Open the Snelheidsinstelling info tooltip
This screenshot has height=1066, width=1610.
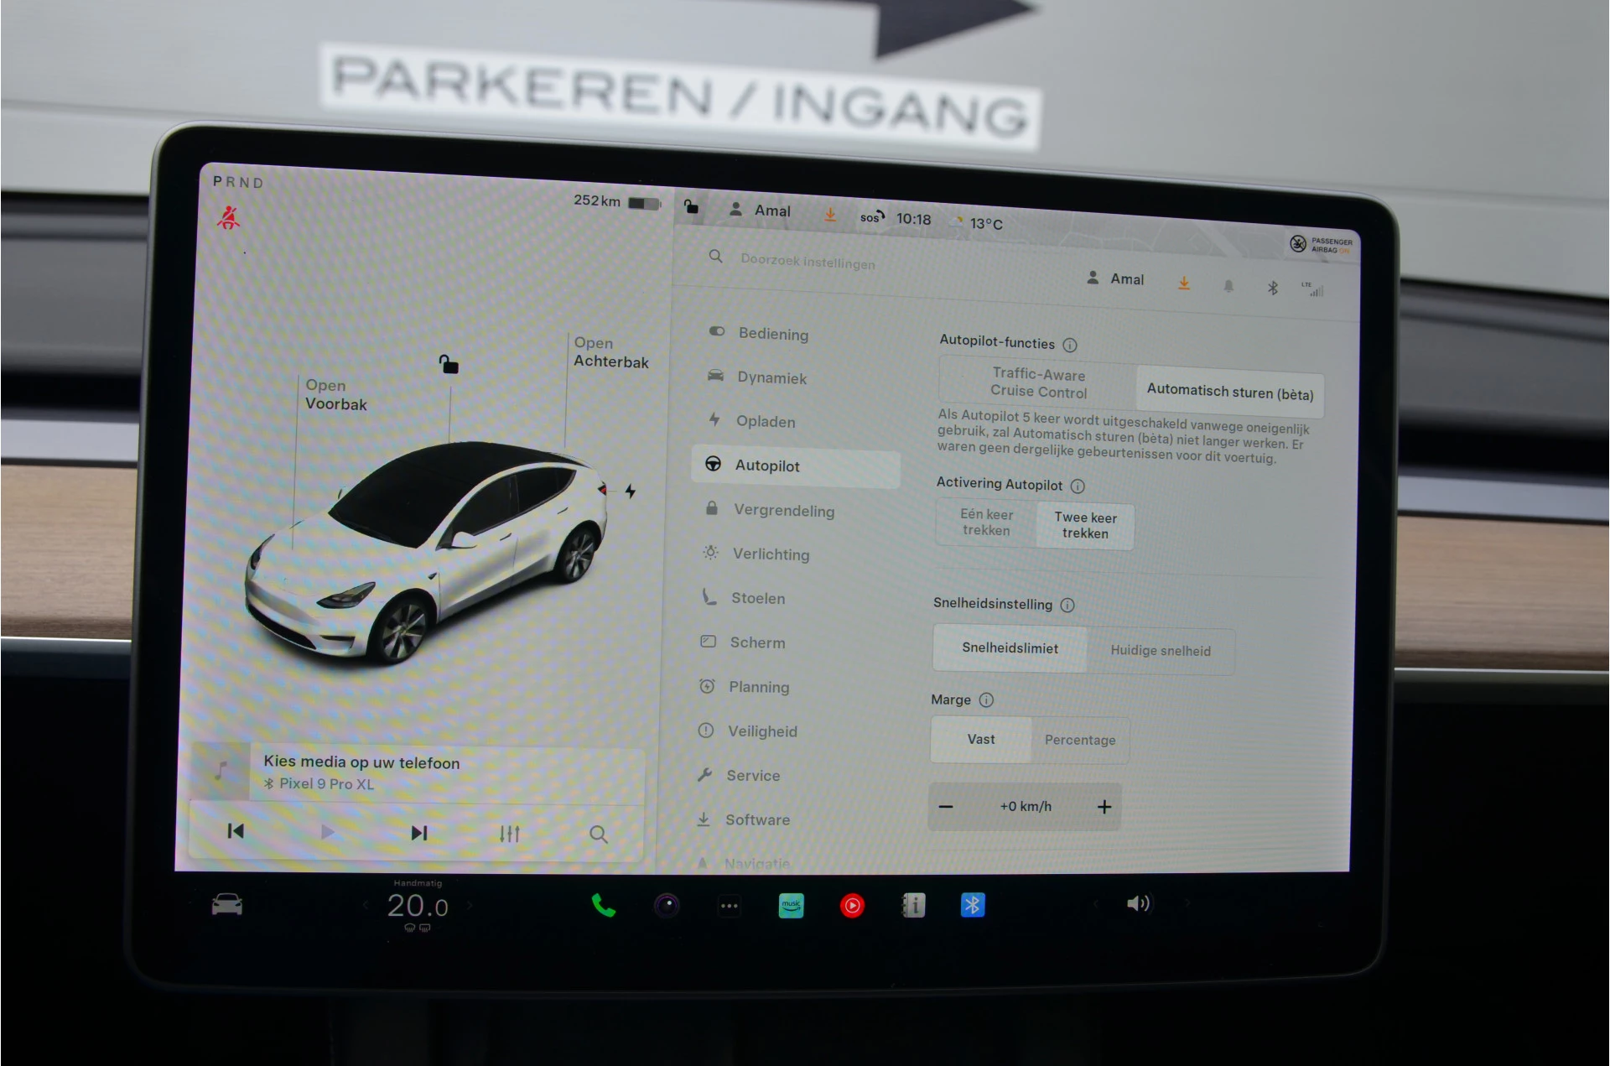[x=1068, y=605]
